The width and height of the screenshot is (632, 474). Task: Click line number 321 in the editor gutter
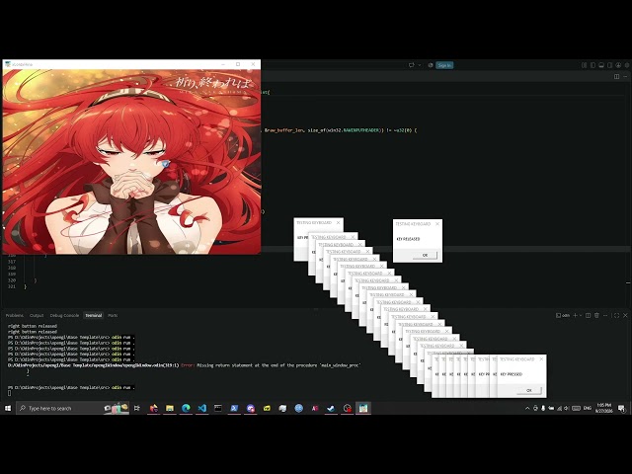[x=11, y=286]
